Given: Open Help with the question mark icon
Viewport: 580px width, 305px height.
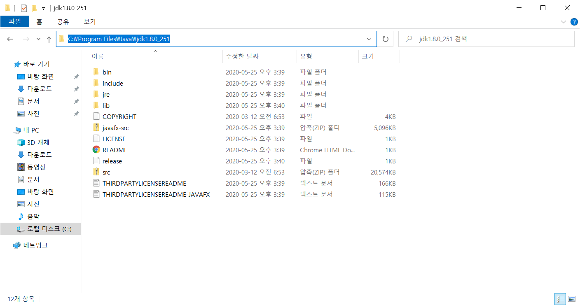Looking at the screenshot, I should (x=574, y=21).
